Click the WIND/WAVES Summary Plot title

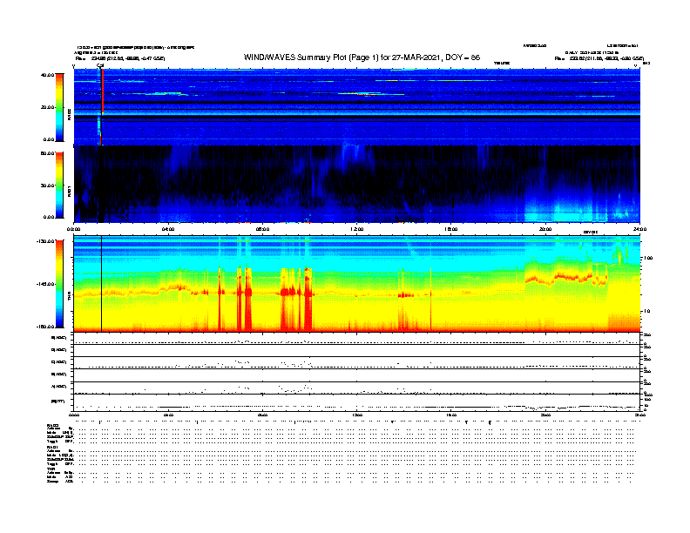(362, 57)
